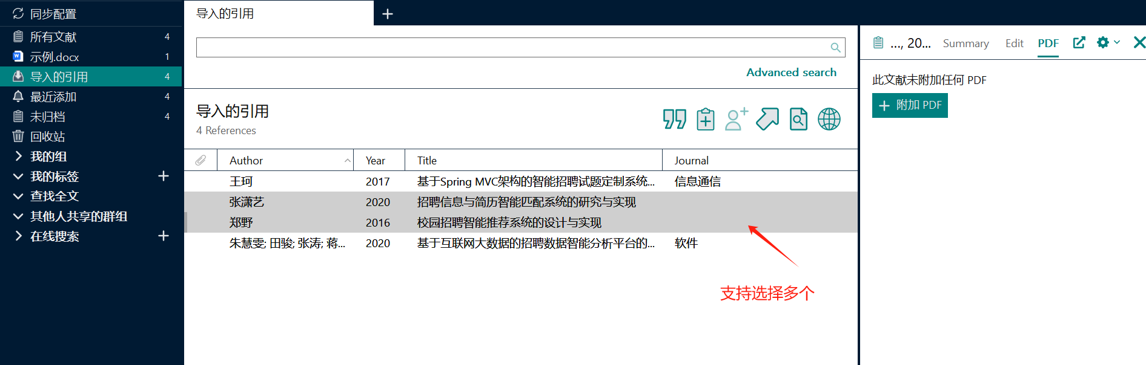1146x365 pixels.
Task: Click the 2017 year cell
Action: pos(378,181)
